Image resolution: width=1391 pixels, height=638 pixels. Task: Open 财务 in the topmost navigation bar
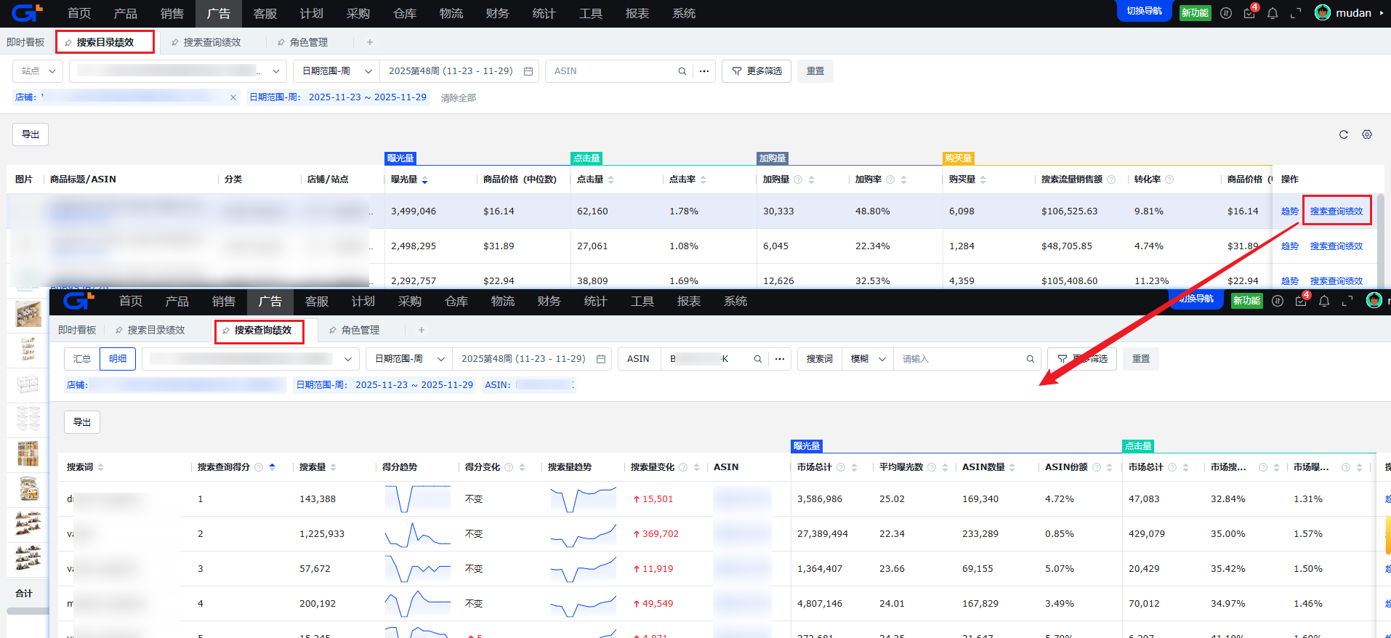coord(497,14)
